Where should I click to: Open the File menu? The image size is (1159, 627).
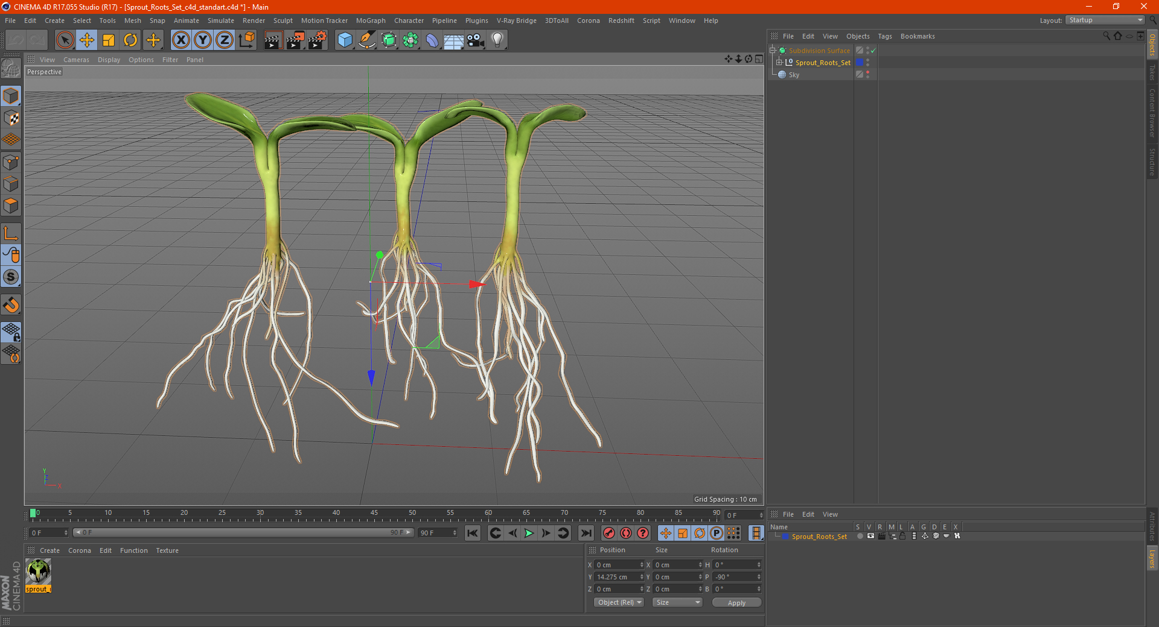coord(10,20)
